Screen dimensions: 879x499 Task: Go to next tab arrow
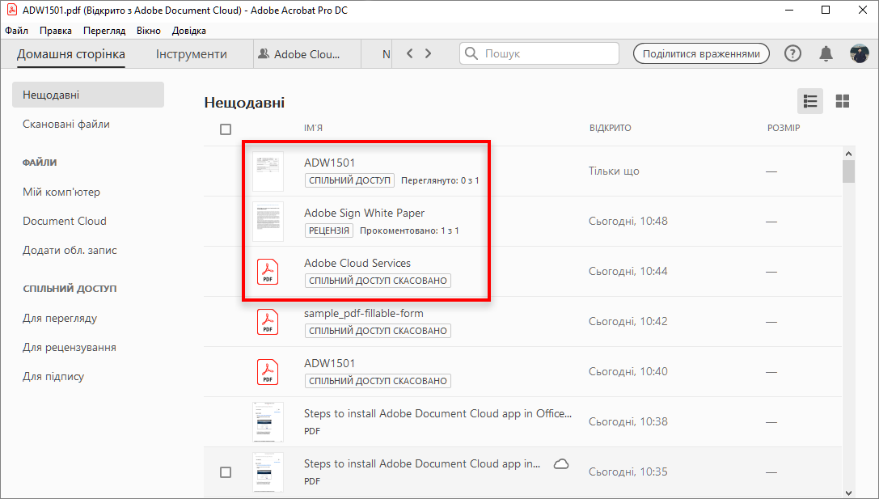[x=429, y=53]
